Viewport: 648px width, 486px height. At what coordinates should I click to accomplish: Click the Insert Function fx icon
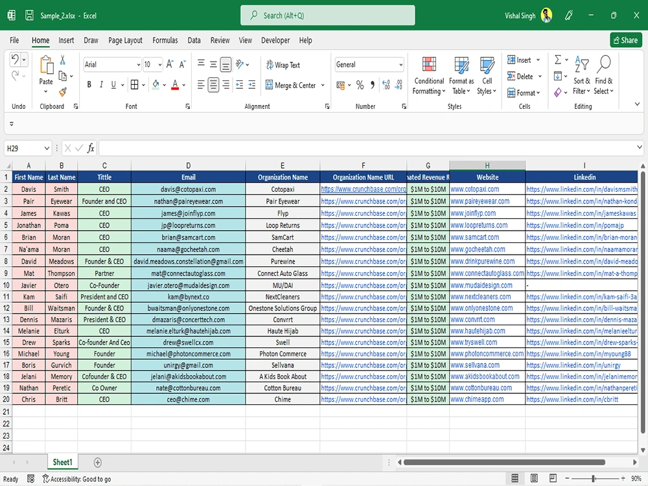click(91, 148)
